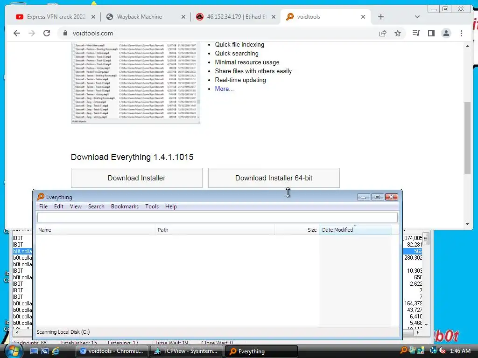The width and height of the screenshot is (478, 358).
Task: Click the padlock site info icon
Action: coord(65,33)
